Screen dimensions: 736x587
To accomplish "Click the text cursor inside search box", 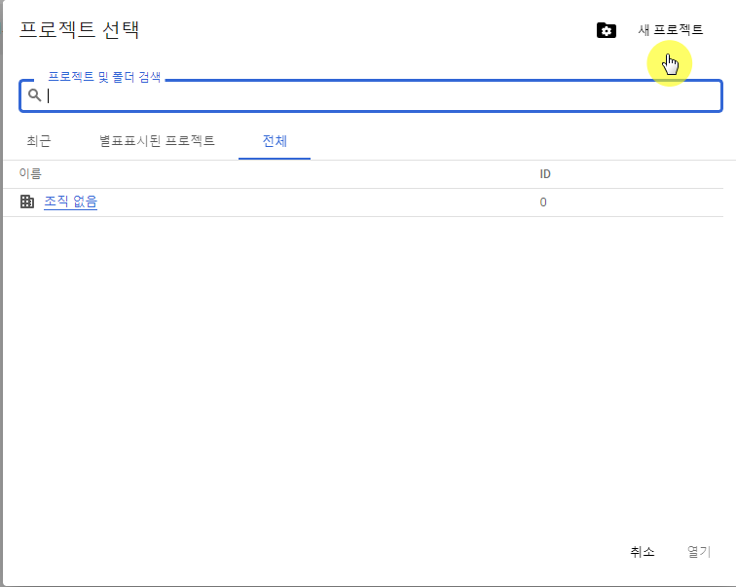I will [49, 95].
